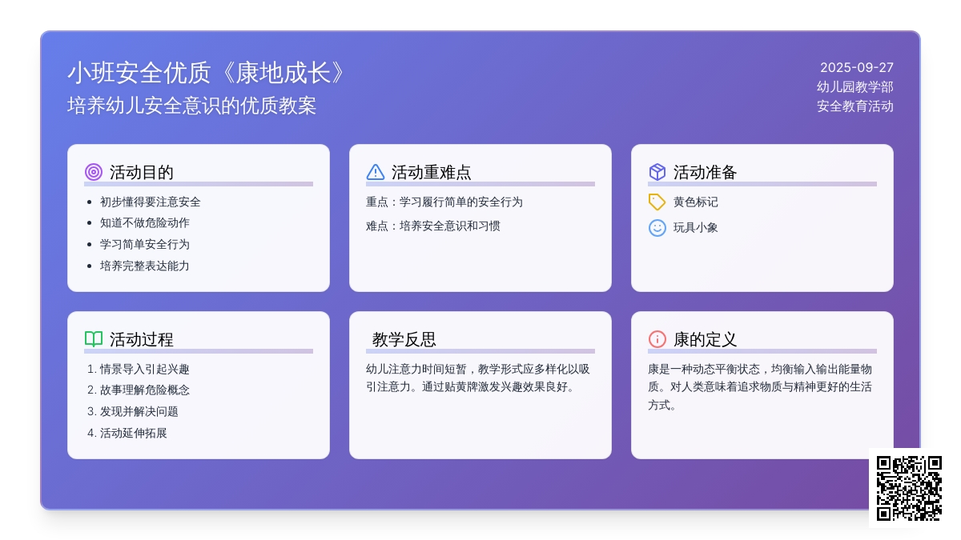This screenshot has width=961, height=540.
Task: Select step 情景导入引起兴趣
Action: pyautogui.click(x=144, y=370)
